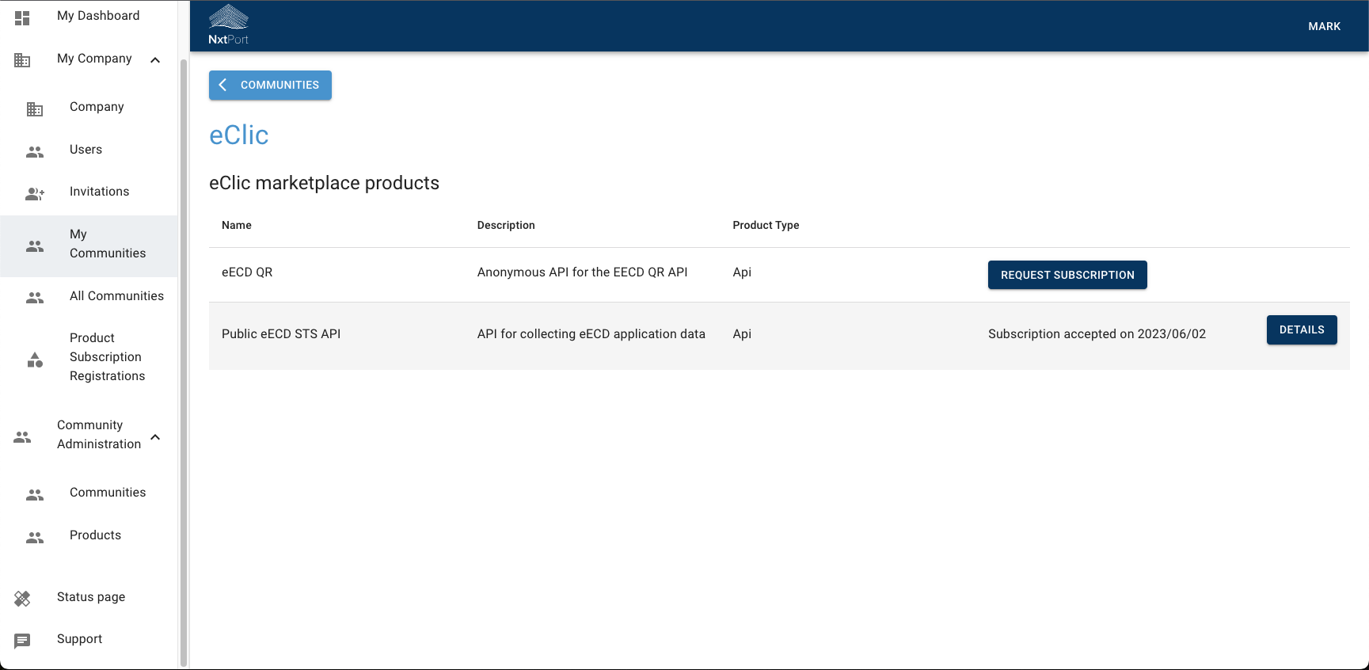
Task: Collapse the Community Administration chevron
Action: [155, 437]
